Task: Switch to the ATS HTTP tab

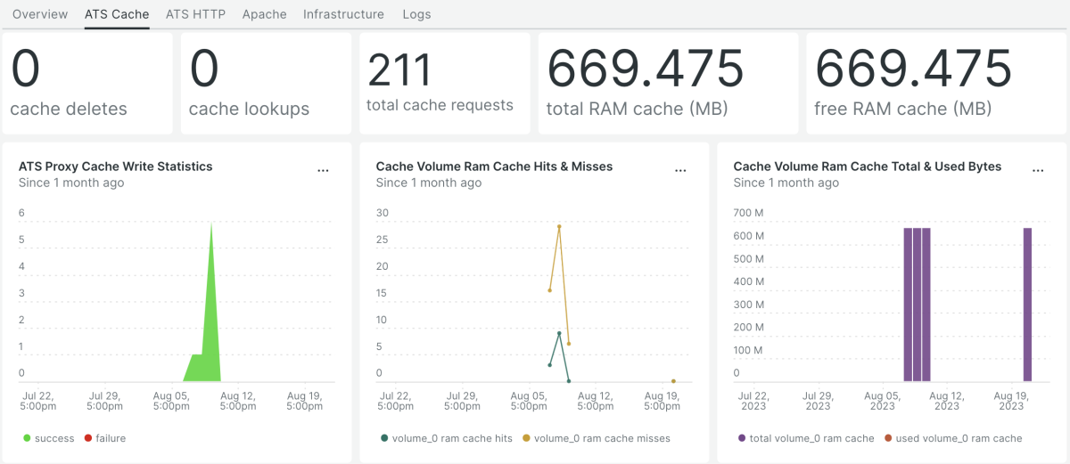Action: [x=195, y=14]
